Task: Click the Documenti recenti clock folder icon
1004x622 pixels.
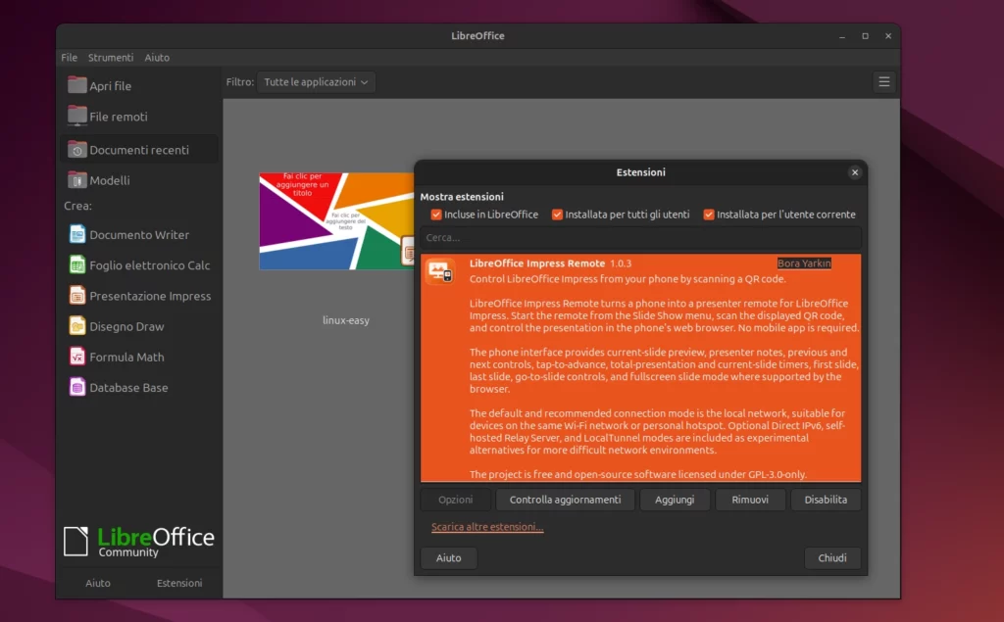Action: [76, 149]
